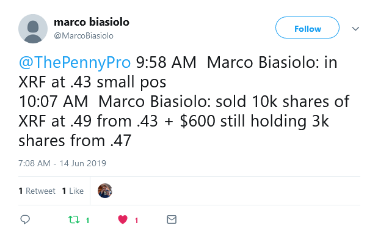Send tweet via envelope message icon

(x=172, y=219)
